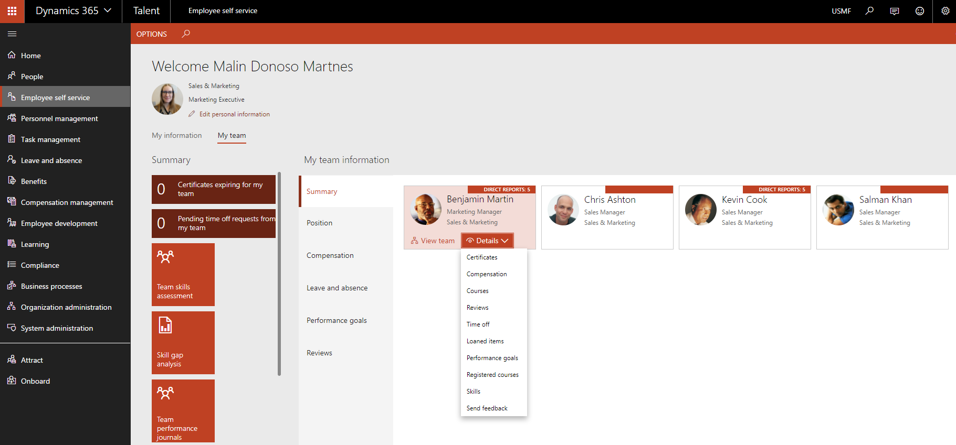Open Pending time off requests tile
This screenshot has width=956, height=445.
point(214,223)
